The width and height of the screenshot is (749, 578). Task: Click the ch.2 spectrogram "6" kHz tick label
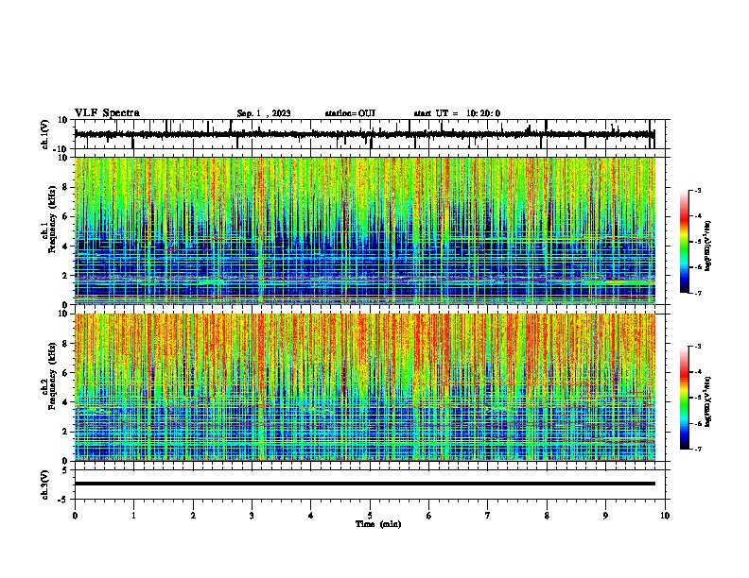click(66, 373)
